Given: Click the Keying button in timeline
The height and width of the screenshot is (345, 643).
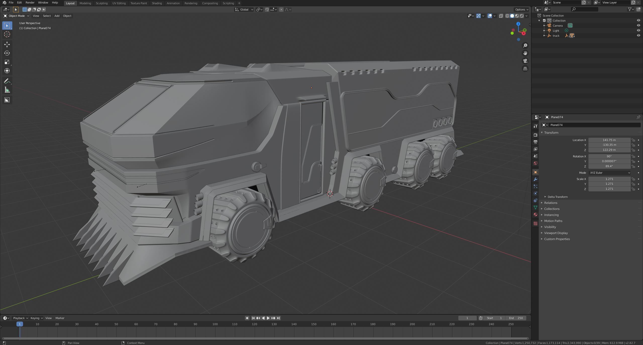Looking at the screenshot, I should 36,318.
